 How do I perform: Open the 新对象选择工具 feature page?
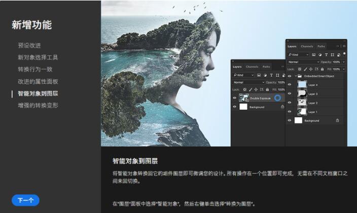pyautogui.click(x=38, y=57)
